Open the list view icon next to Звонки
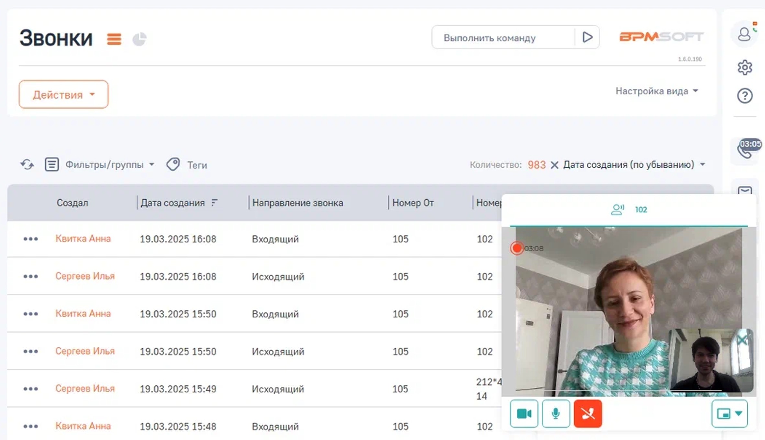The height and width of the screenshot is (440, 765). tap(114, 39)
